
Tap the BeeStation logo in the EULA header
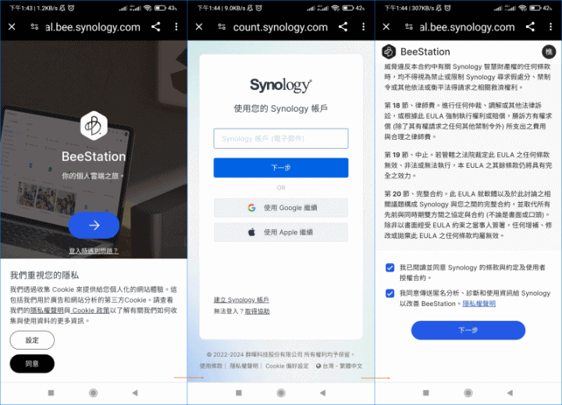389,52
